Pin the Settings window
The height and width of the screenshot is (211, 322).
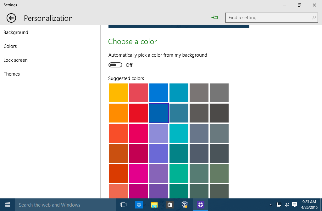[x=215, y=18]
